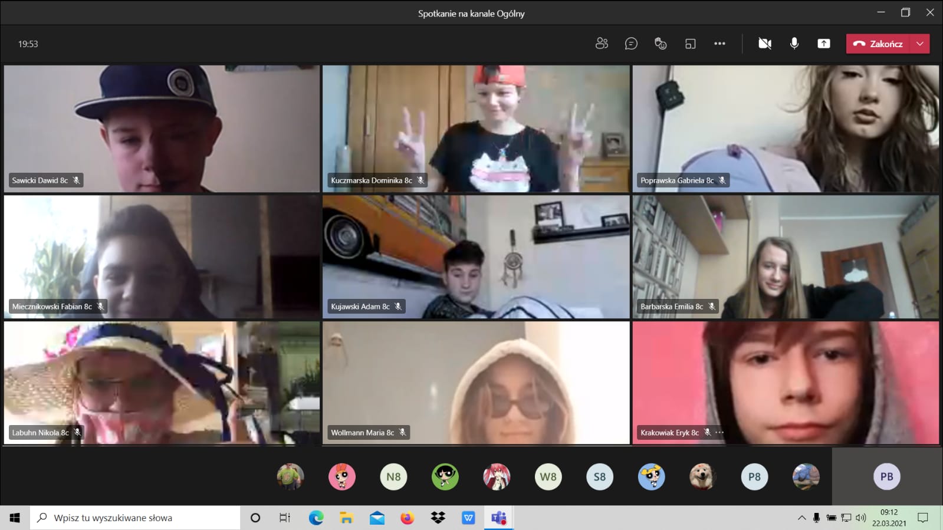Select the Bubbles blue cartoon avatar
The image size is (943, 530).
(x=651, y=476)
